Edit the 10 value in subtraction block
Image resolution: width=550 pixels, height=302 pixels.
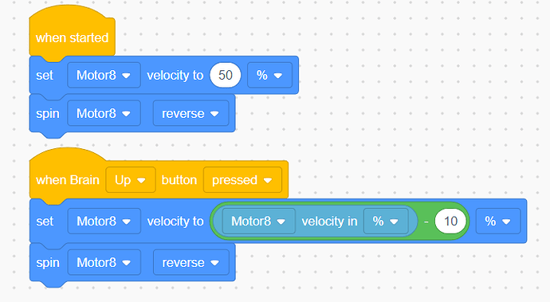click(450, 222)
